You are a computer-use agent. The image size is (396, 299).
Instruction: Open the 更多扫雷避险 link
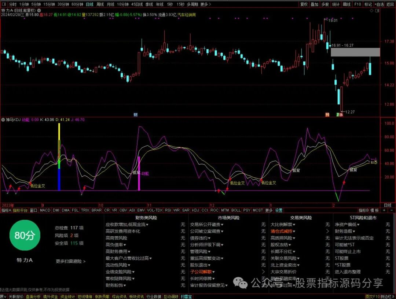pyautogui.click(x=71, y=261)
